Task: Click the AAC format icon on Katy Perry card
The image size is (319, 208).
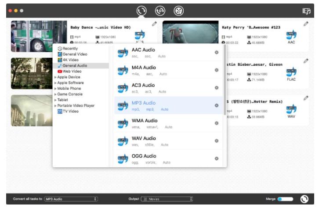Action: (291, 35)
